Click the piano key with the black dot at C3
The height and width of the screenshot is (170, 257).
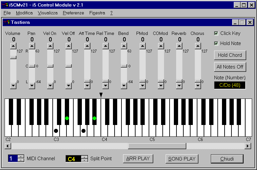click(x=56, y=131)
